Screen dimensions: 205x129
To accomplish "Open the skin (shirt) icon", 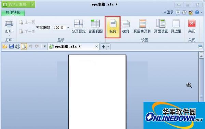I will pyautogui.click(x=184, y=12).
